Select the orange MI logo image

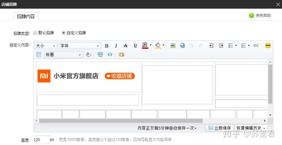44,76
